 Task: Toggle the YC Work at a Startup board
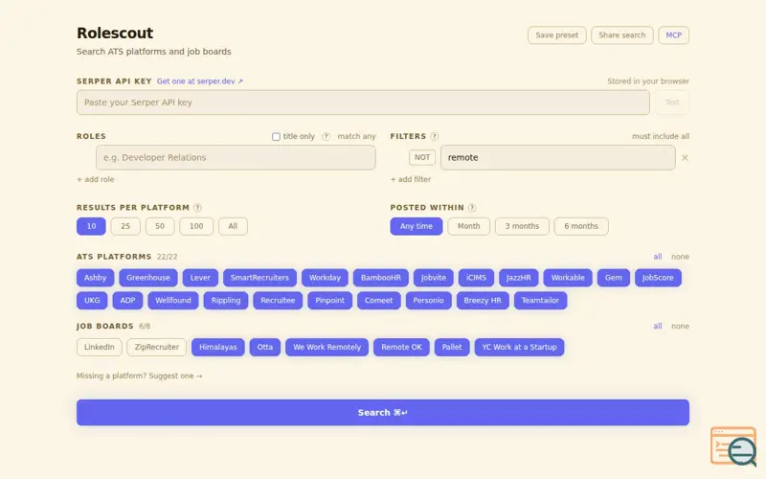point(519,347)
